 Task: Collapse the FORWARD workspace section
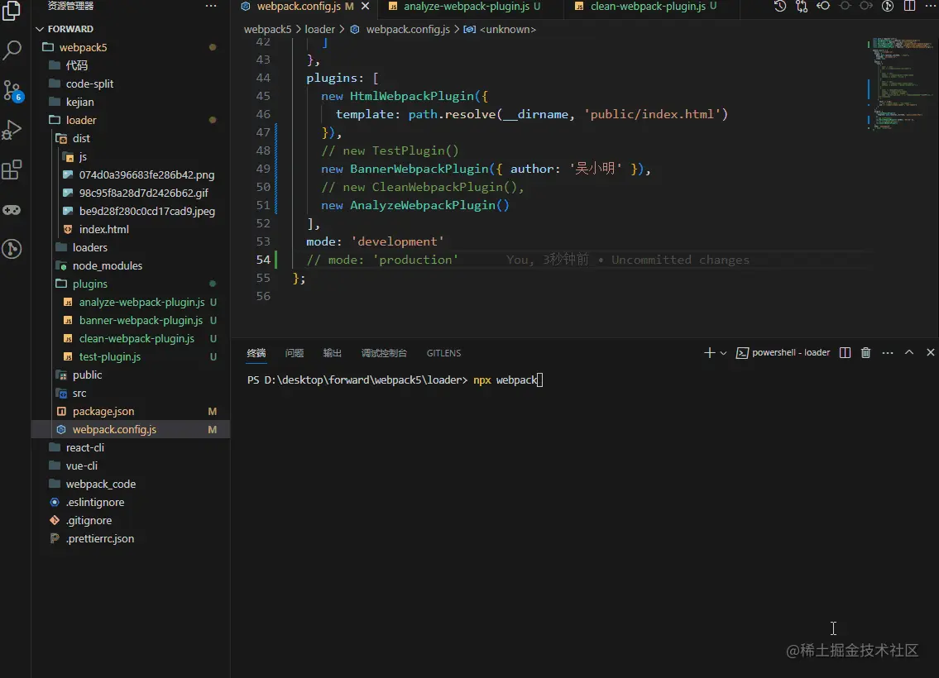click(x=131, y=29)
